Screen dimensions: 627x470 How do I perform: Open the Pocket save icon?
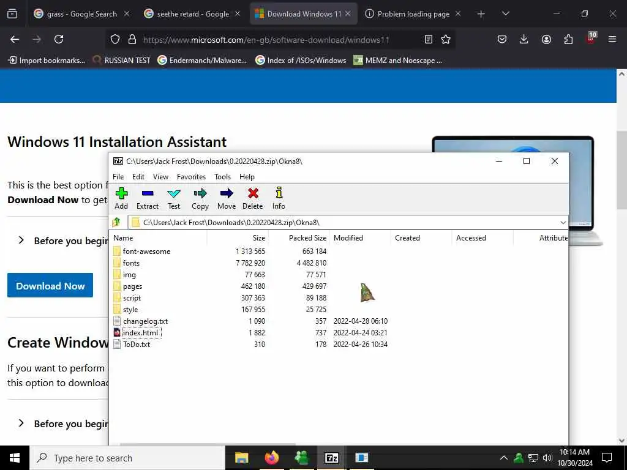(x=502, y=39)
